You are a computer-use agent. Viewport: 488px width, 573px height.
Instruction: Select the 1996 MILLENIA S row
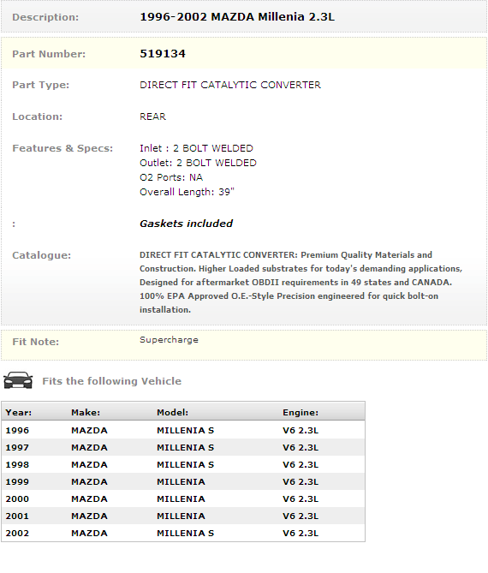[x=183, y=430]
